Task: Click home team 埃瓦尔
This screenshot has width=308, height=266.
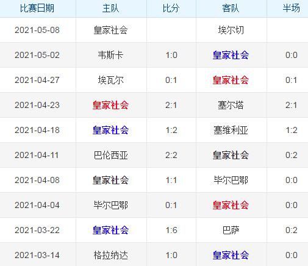Action: (110, 80)
